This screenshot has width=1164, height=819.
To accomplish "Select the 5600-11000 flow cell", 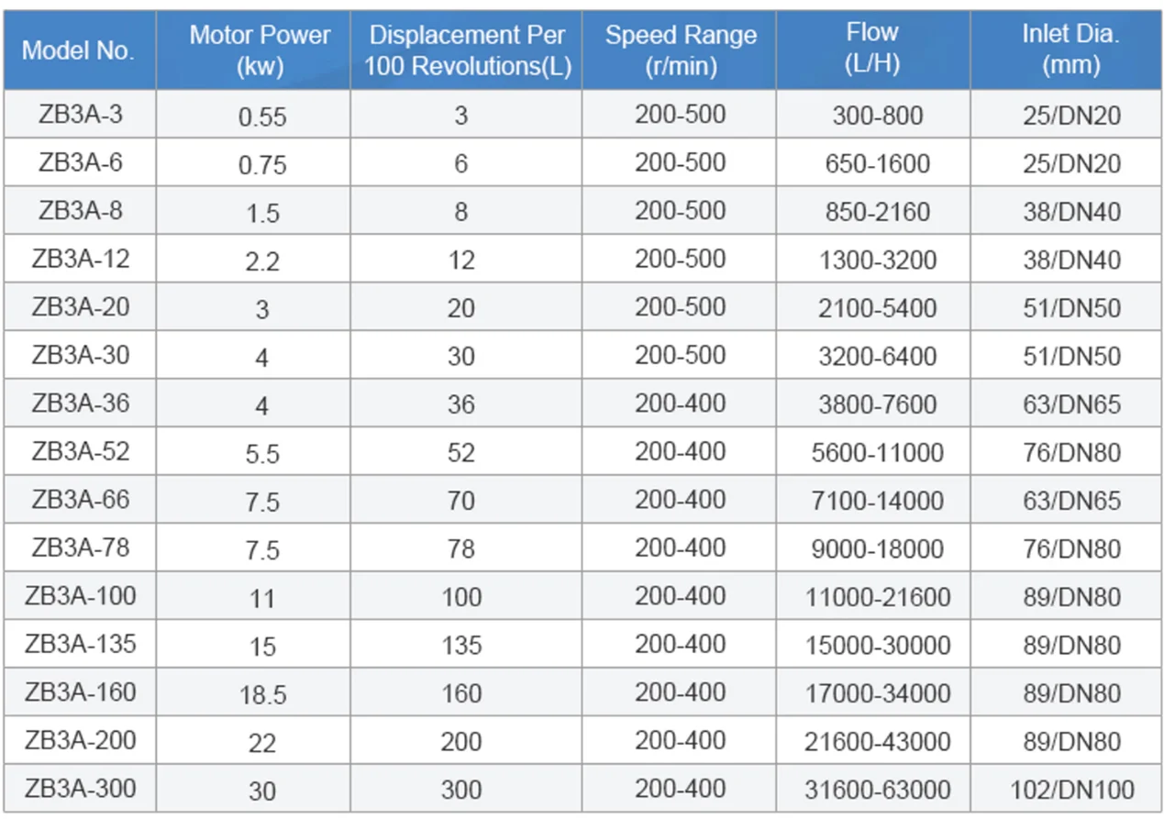I will tap(878, 452).
